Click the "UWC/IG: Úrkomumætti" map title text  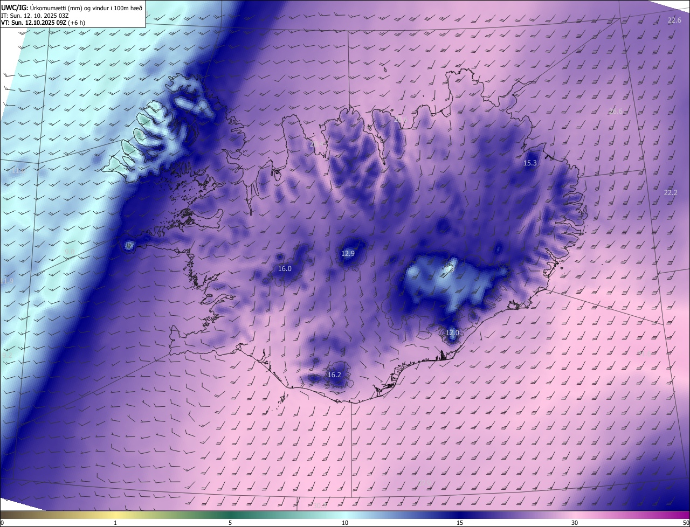click(72, 8)
